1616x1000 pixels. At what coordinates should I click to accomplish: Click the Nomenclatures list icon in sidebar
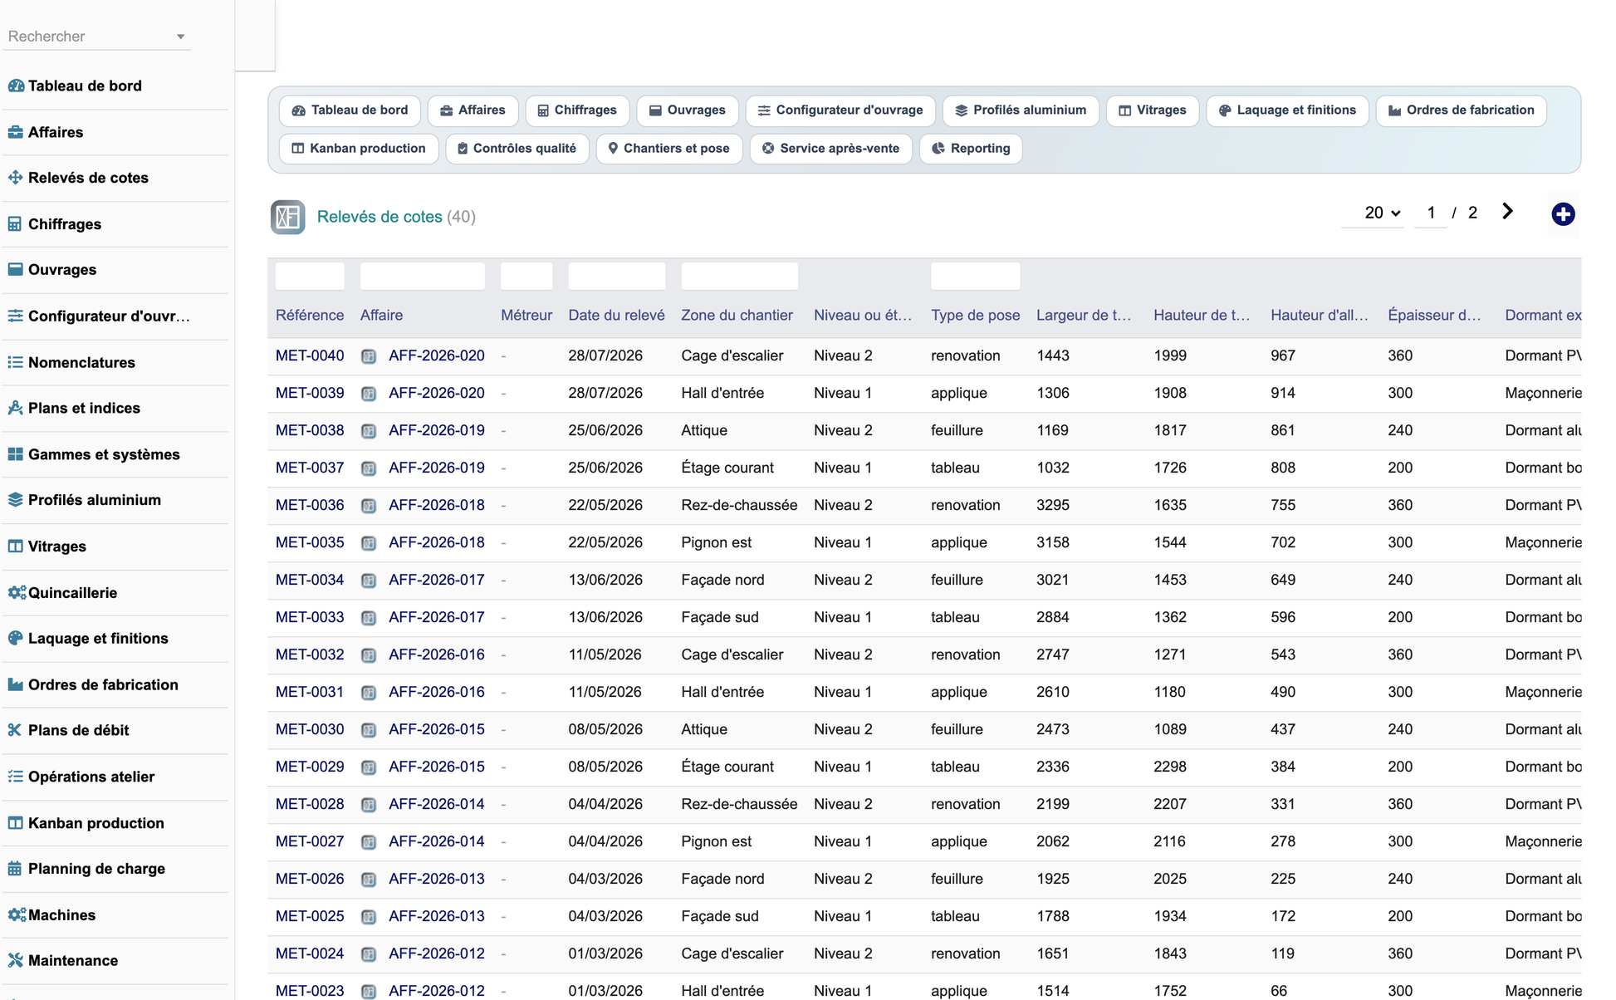pyautogui.click(x=16, y=362)
